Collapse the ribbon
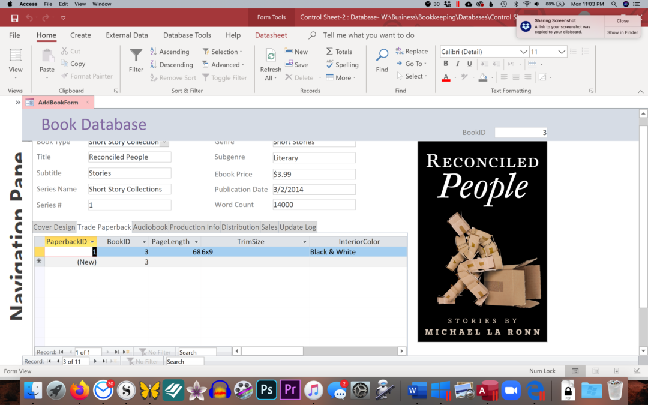This screenshot has width=648, height=405. (640, 91)
